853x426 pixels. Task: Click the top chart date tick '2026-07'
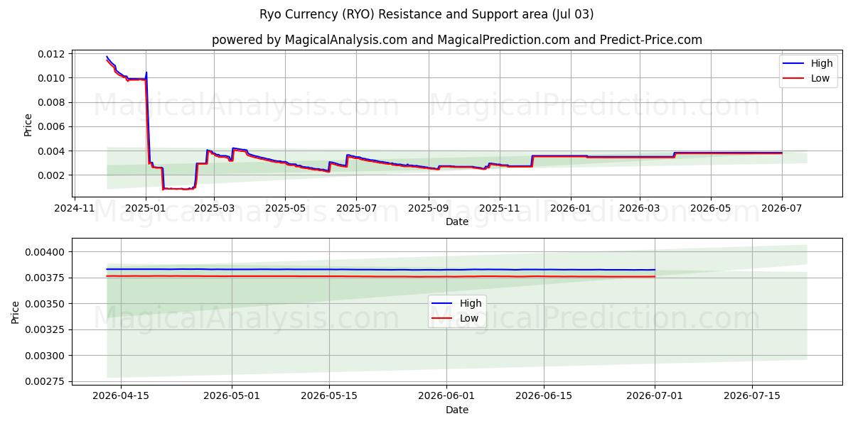[x=781, y=209]
